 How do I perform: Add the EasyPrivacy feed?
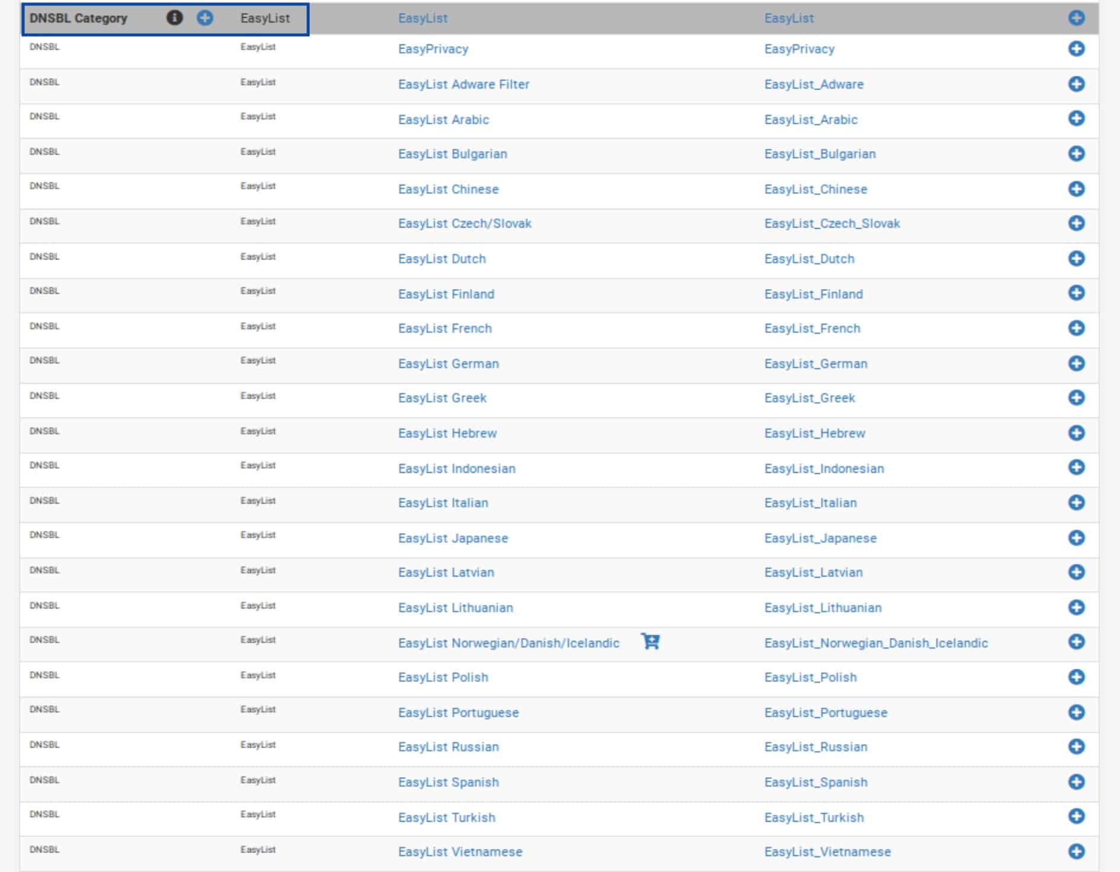1076,49
